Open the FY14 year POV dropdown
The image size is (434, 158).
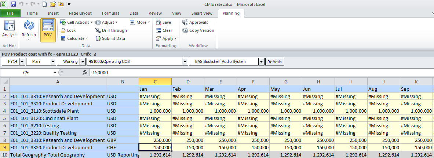pos(22,62)
